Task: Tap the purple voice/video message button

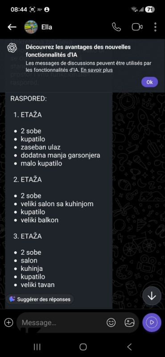Action: 152,322
